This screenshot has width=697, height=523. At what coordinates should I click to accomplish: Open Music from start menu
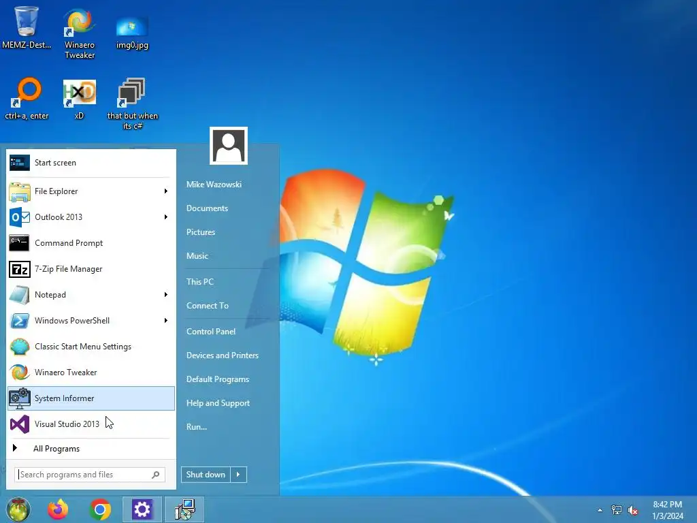(x=197, y=256)
